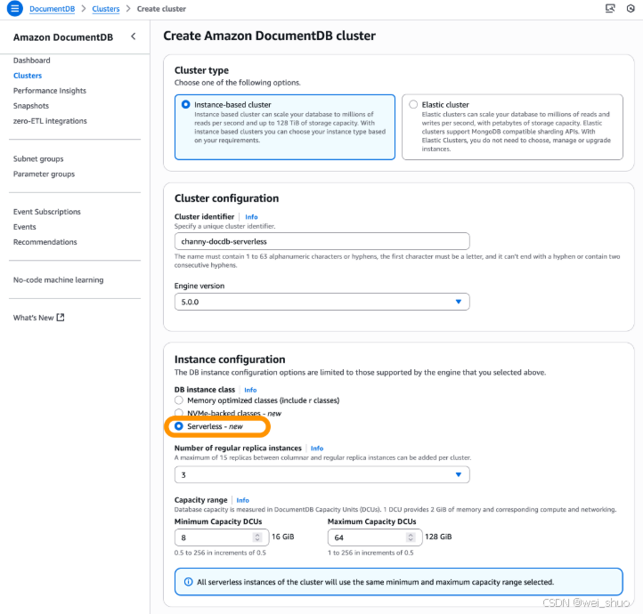Click Info link next to Cluster identifier
Viewport: 643px width, 614px height.
(x=251, y=217)
